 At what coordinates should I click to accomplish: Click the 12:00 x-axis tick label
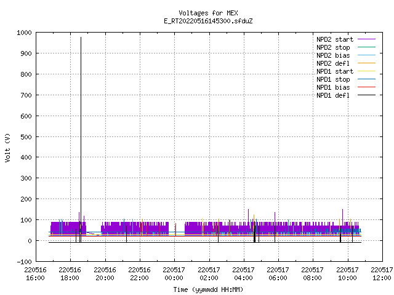pos(382,278)
